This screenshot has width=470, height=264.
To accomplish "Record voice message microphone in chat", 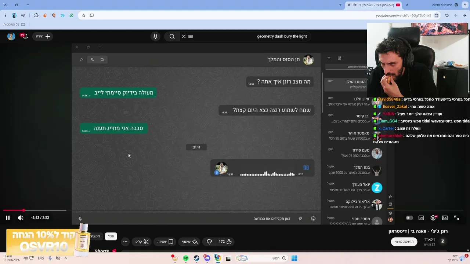I will (x=80, y=219).
